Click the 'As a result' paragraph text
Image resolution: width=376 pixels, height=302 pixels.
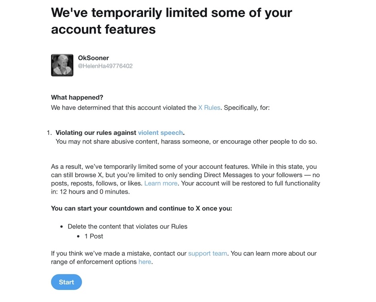(x=186, y=179)
